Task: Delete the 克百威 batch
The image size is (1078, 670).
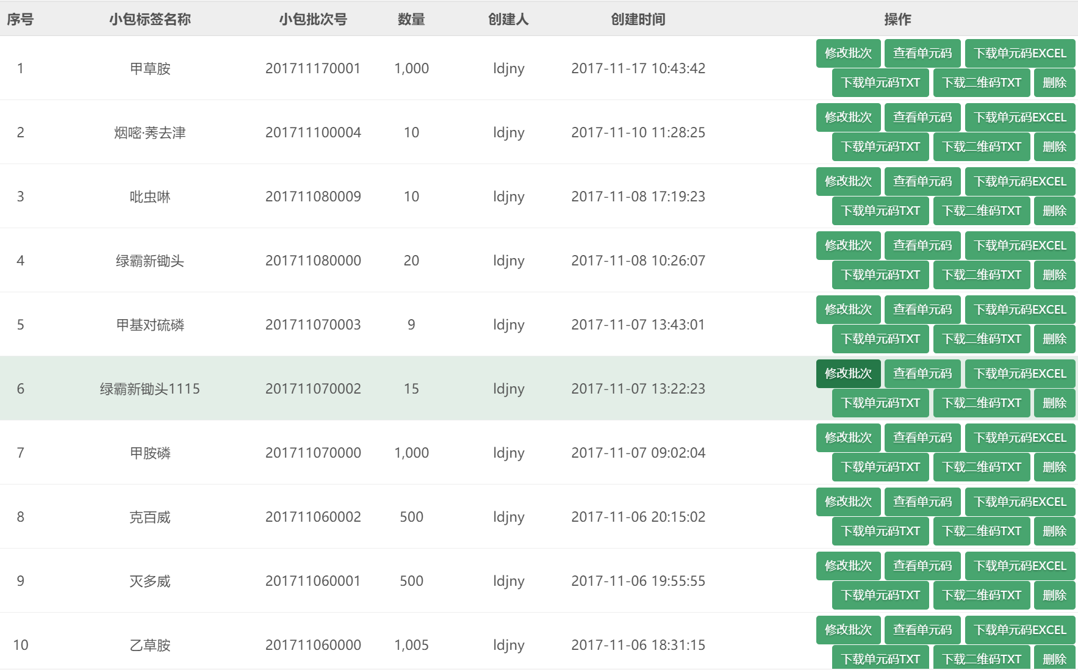Action: click(x=1054, y=531)
